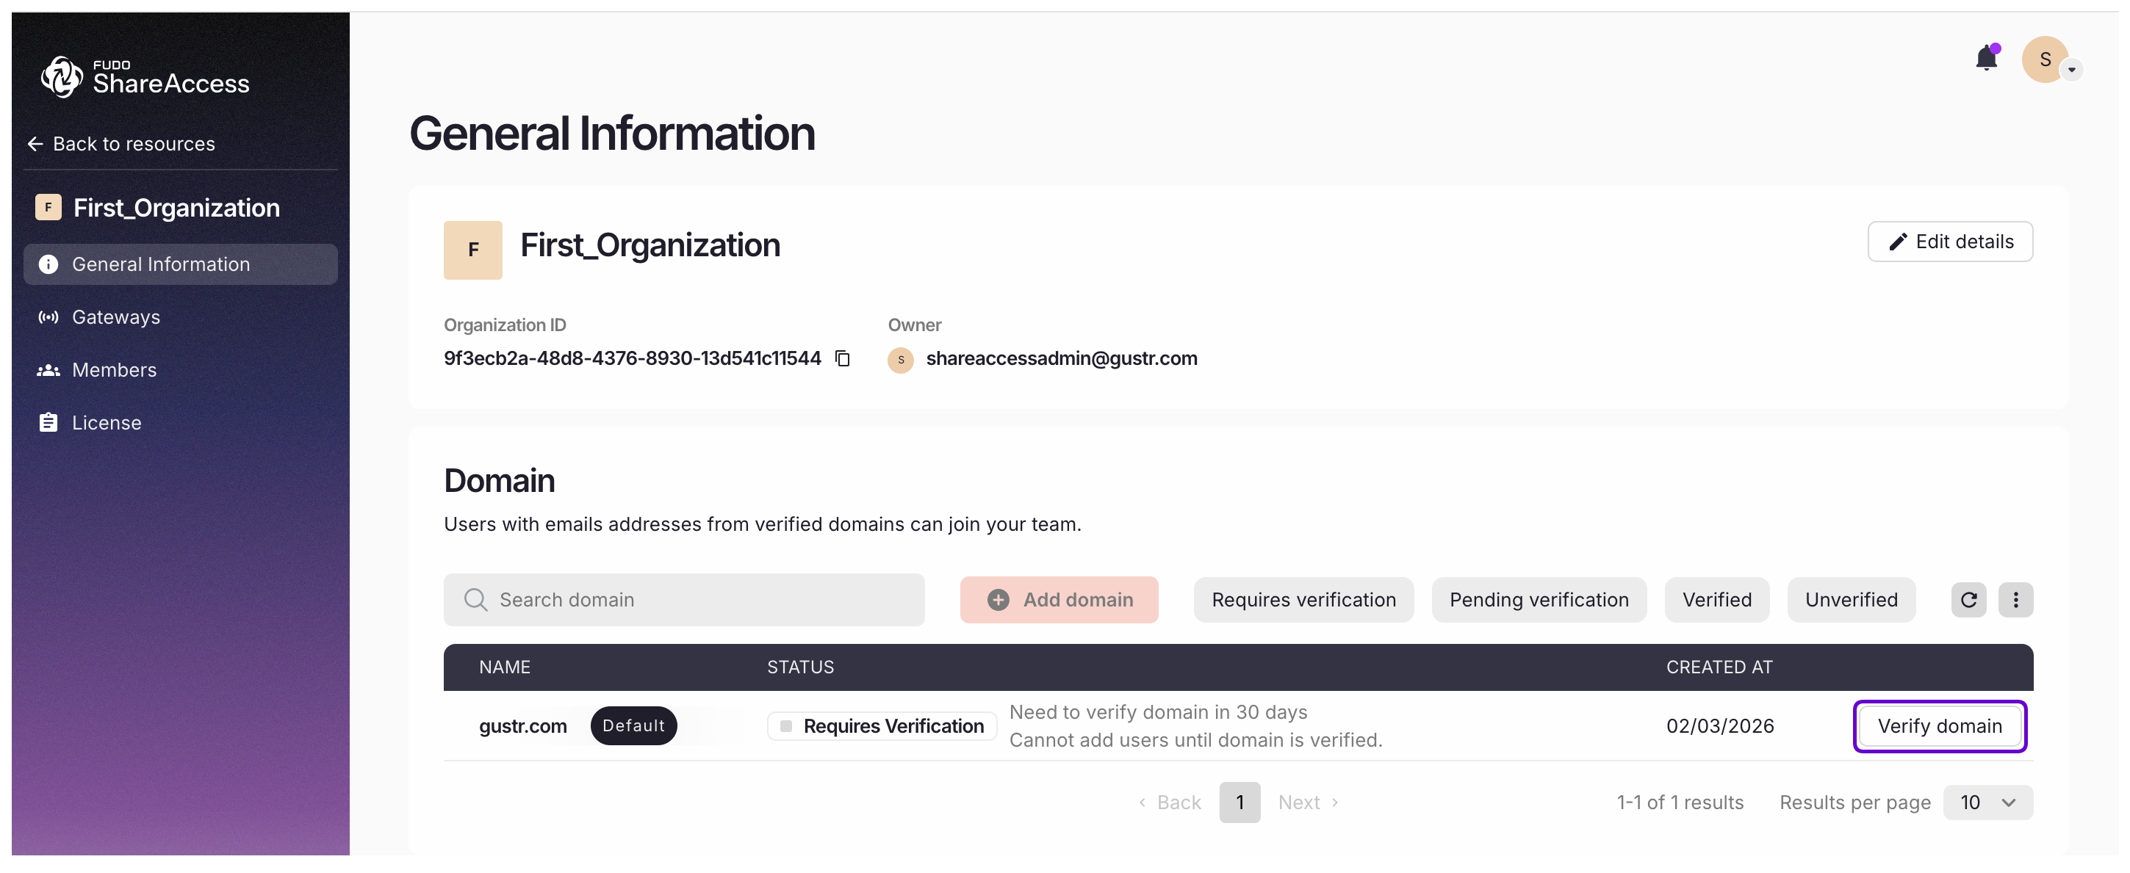The height and width of the screenshot is (873, 2130).
Task: Open the Members menu item
Action: click(114, 370)
